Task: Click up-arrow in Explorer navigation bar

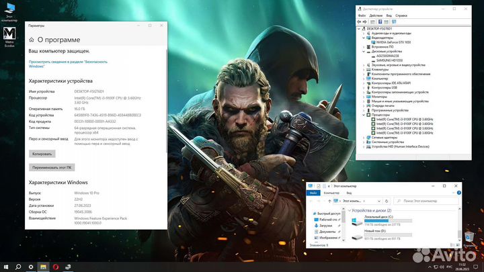Action: 329,201
